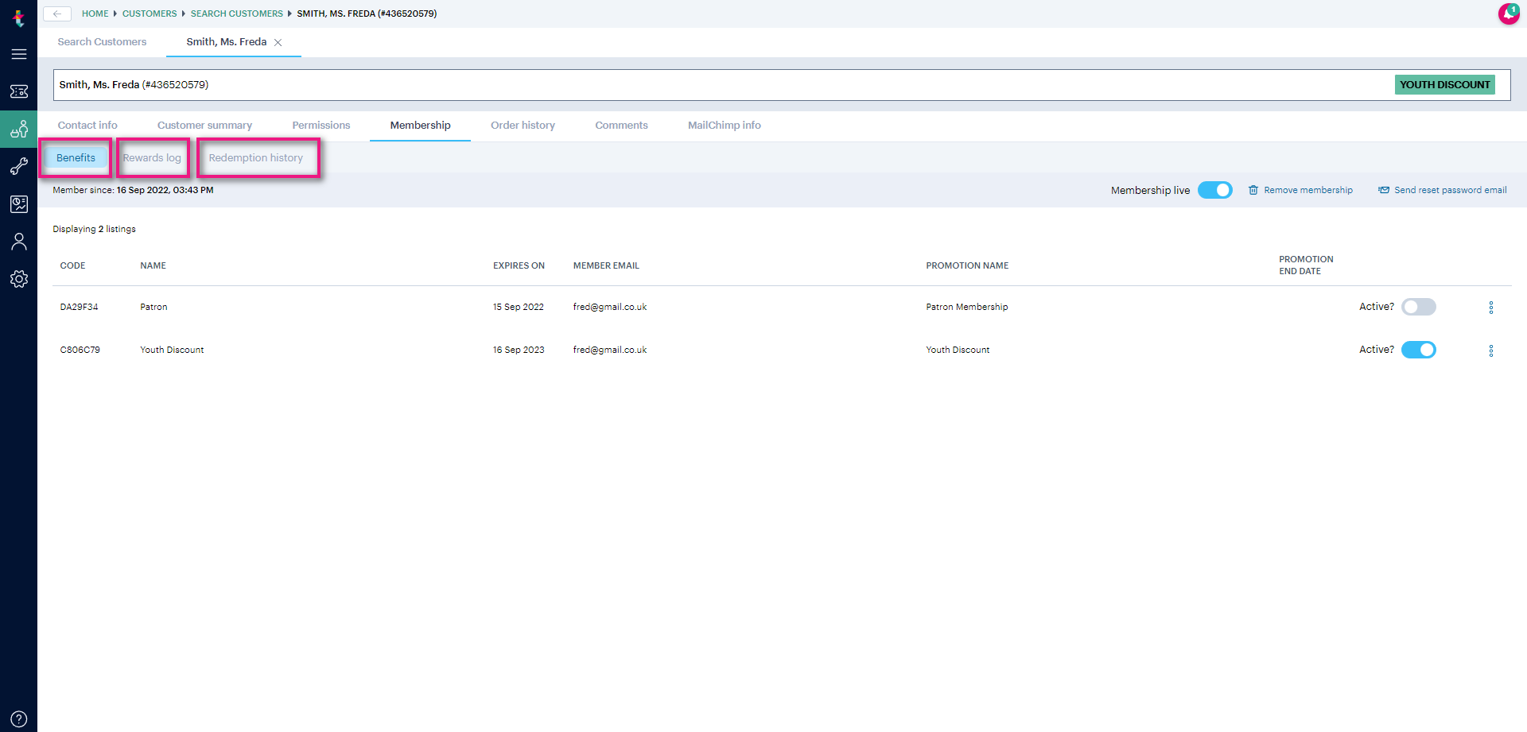Toggle Active switch for Youth Discount
Viewport: 1527px width, 732px height.
tap(1418, 350)
